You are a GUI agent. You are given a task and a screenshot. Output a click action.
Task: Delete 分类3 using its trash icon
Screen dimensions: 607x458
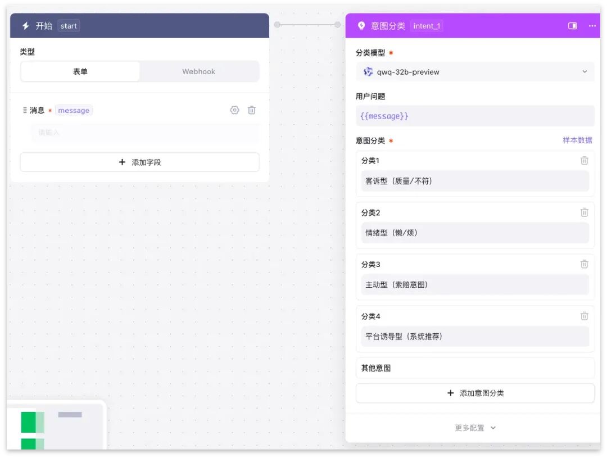click(584, 264)
